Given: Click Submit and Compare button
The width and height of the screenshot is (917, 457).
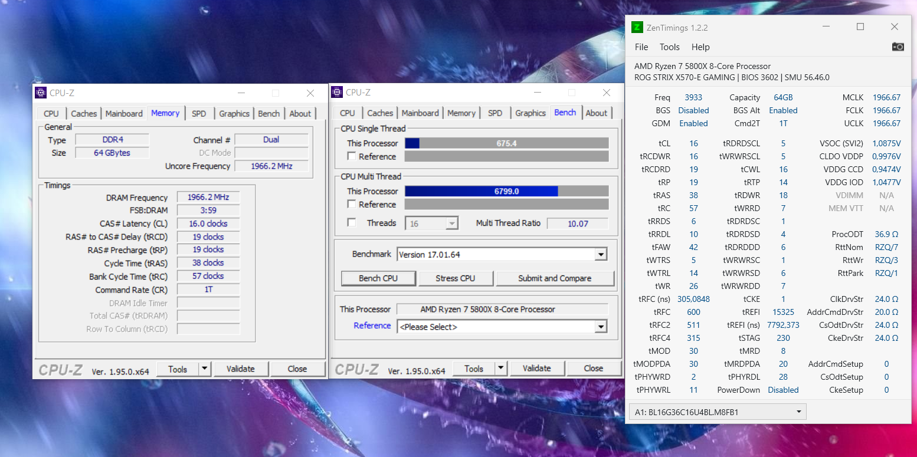Looking at the screenshot, I should 555,278.
